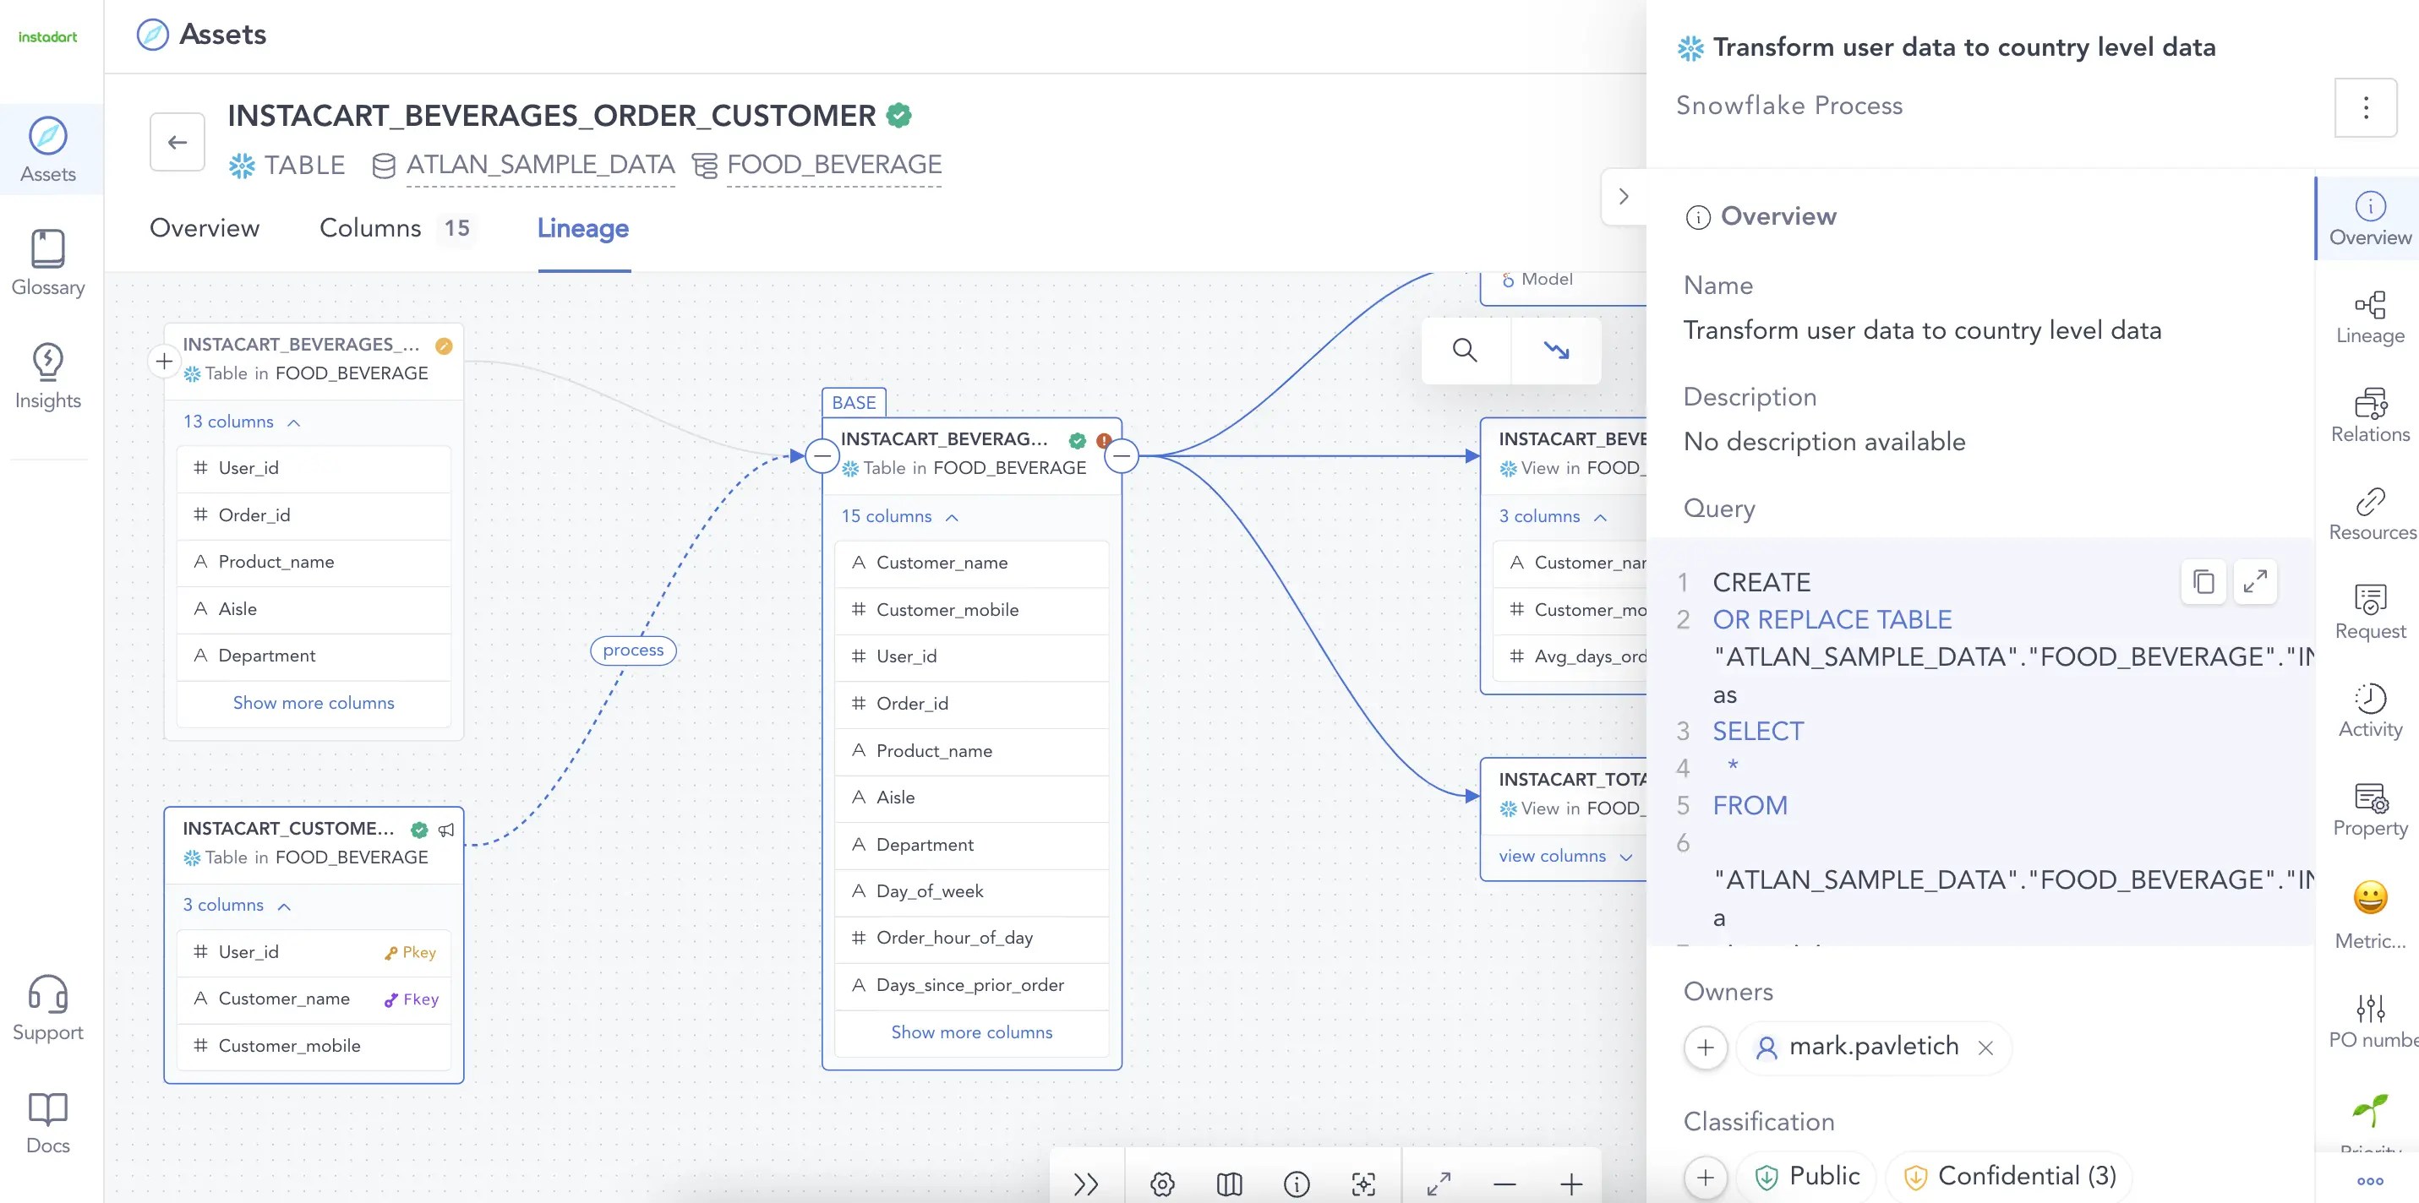Copy the SQL query to clipboard

coord(2203,582)
